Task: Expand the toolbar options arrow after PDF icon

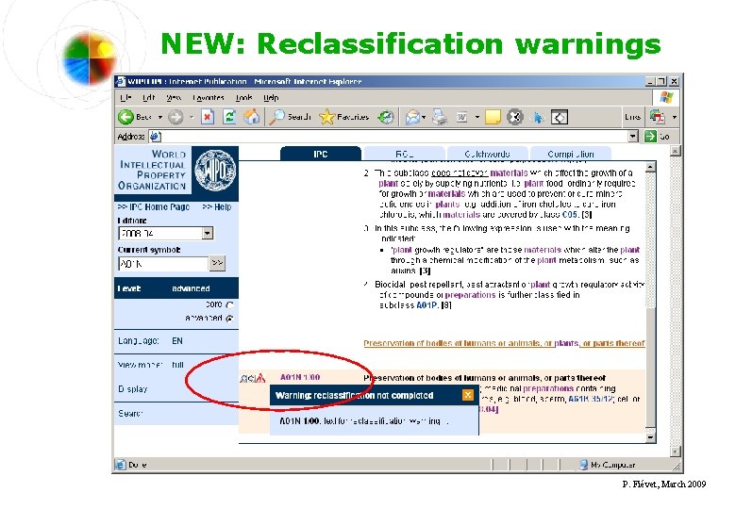Action: click(675, 117)
